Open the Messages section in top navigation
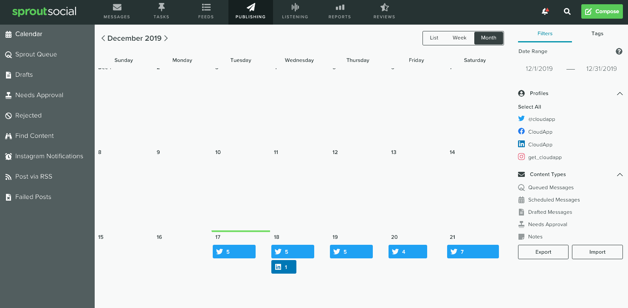The width and height of the screenshot is (628, 308). pyautogui.click(x=117, y=12)
